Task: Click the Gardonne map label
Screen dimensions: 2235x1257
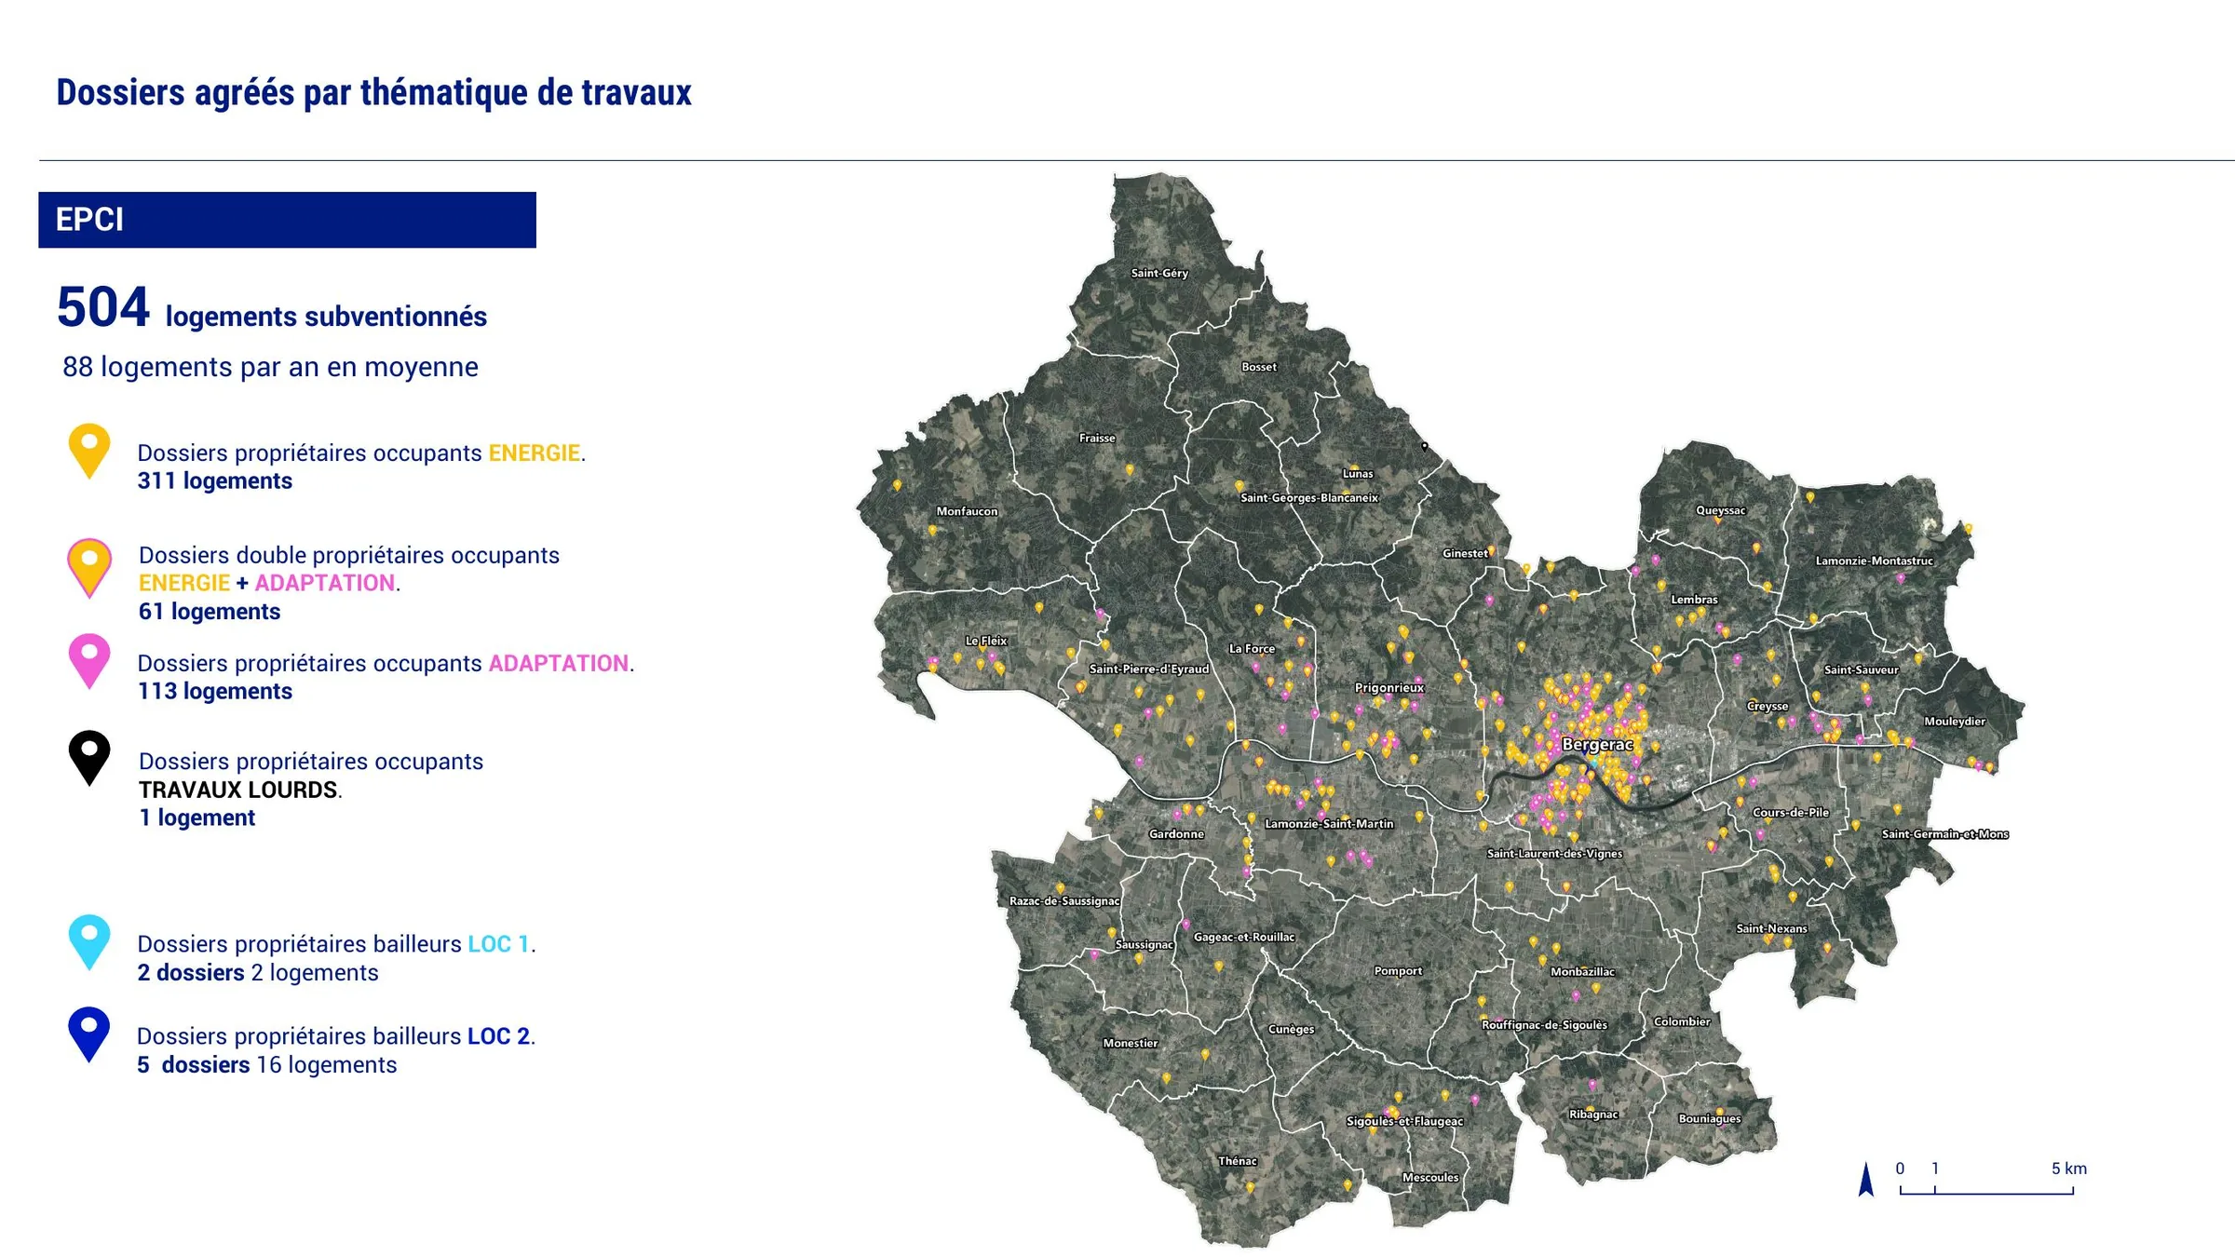Action: [1176, 834]
